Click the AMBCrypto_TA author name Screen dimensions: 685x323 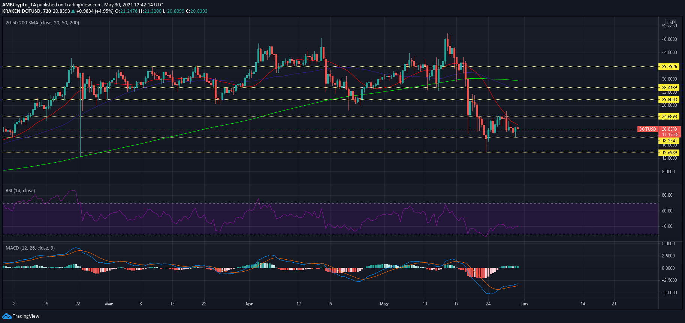pyautogui.click(x=19, y=5)
